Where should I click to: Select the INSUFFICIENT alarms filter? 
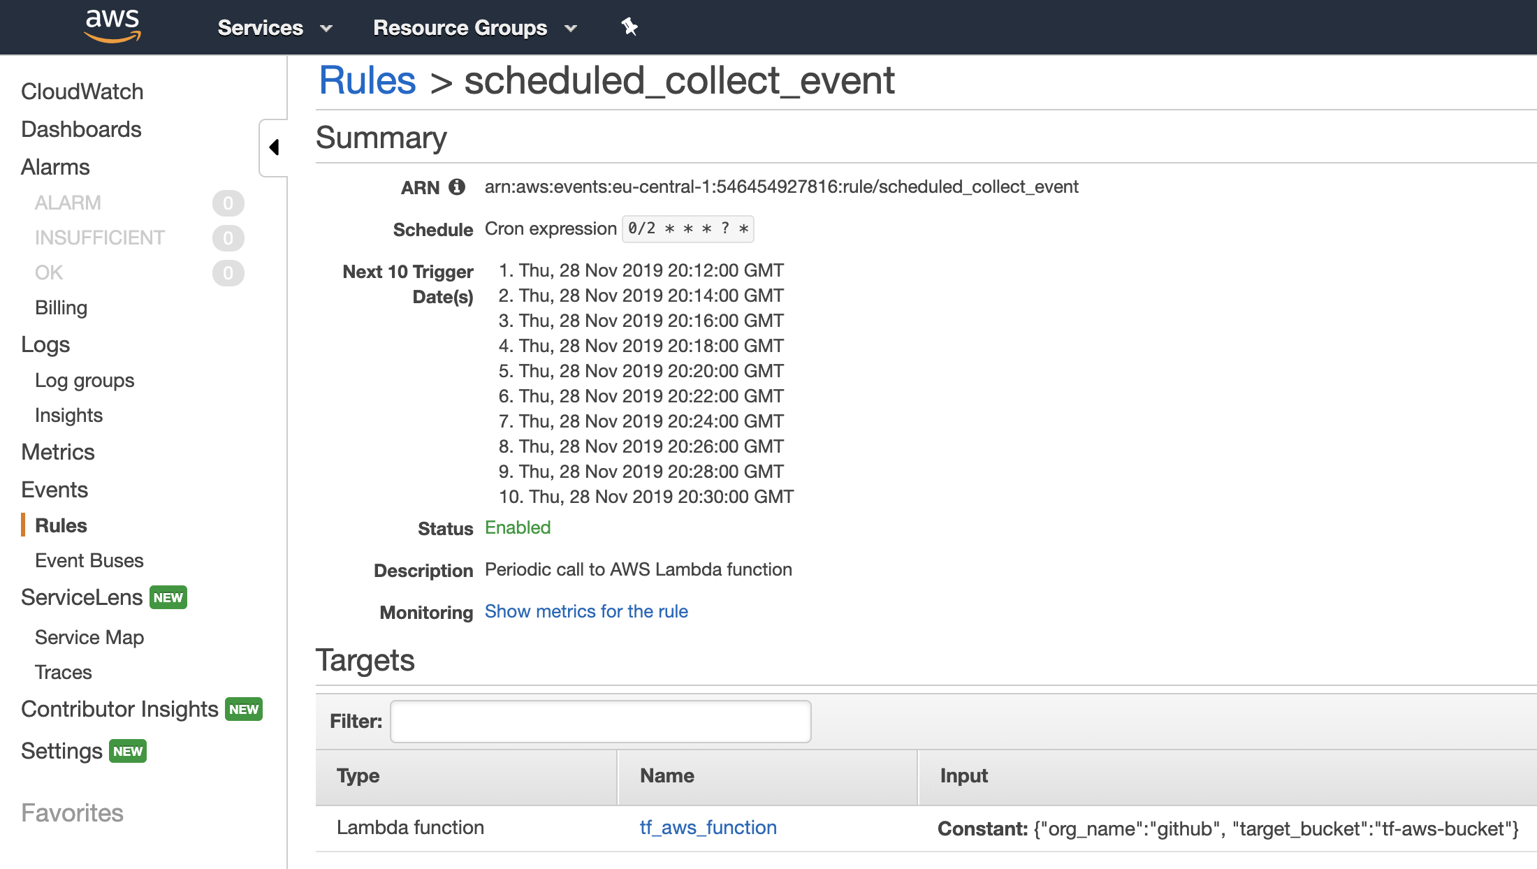(x=100, y=238)
